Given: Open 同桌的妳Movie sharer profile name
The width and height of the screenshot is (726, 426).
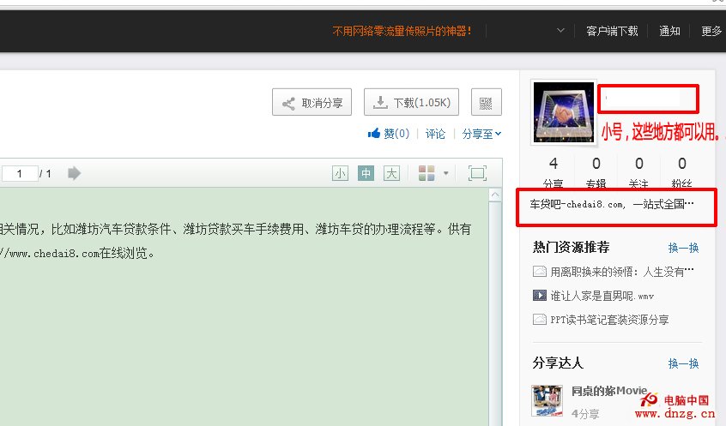Looking at the screenshot, I should 608,391.
